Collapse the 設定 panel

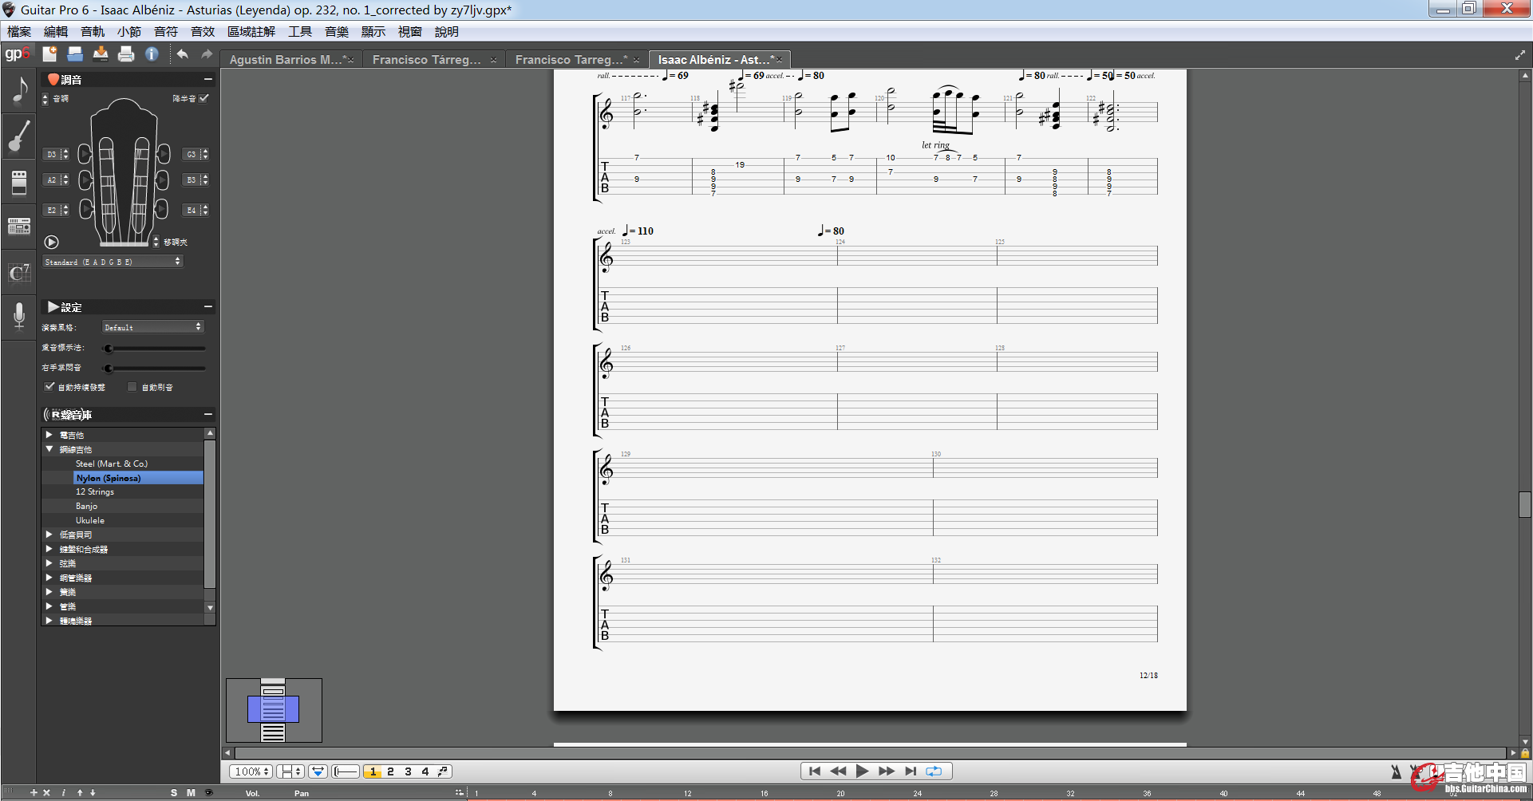click(208, 306)
